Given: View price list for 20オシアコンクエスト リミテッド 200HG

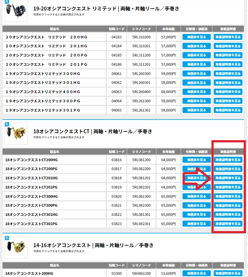Looking at the screenshot, I should 197,37.
